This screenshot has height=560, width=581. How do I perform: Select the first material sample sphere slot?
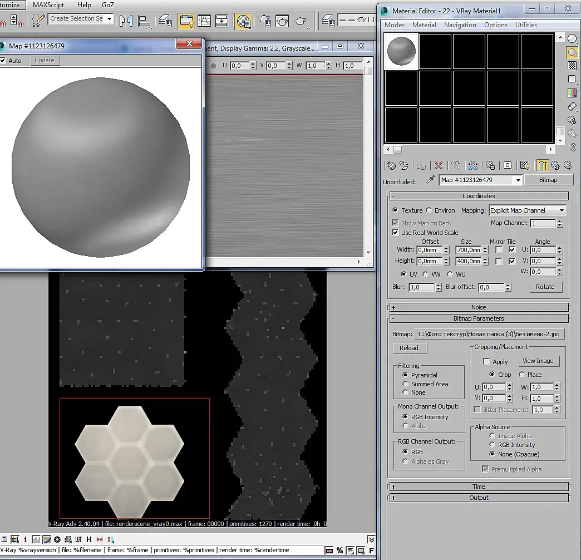(401, 51)
